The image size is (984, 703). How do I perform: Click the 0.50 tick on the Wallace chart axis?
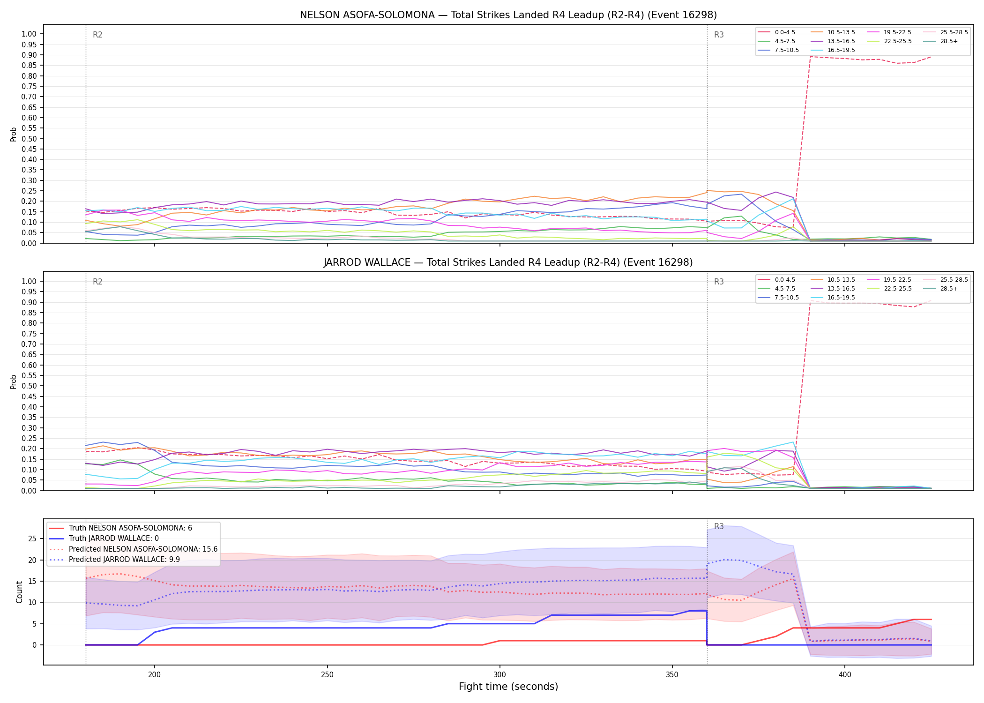point(29,386)
